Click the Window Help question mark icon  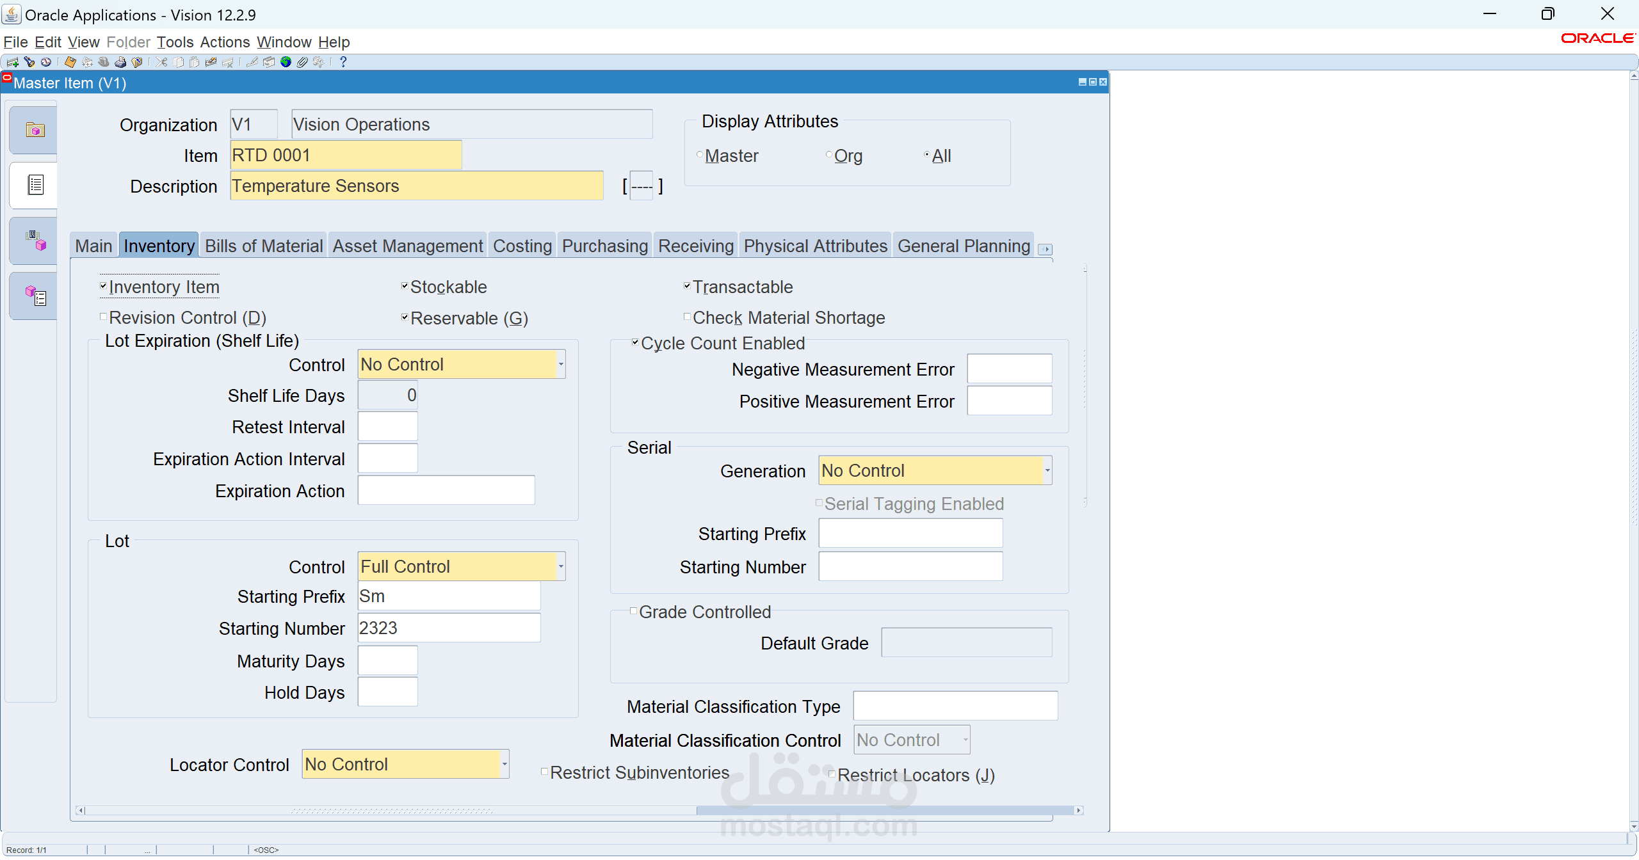[343, 62]
